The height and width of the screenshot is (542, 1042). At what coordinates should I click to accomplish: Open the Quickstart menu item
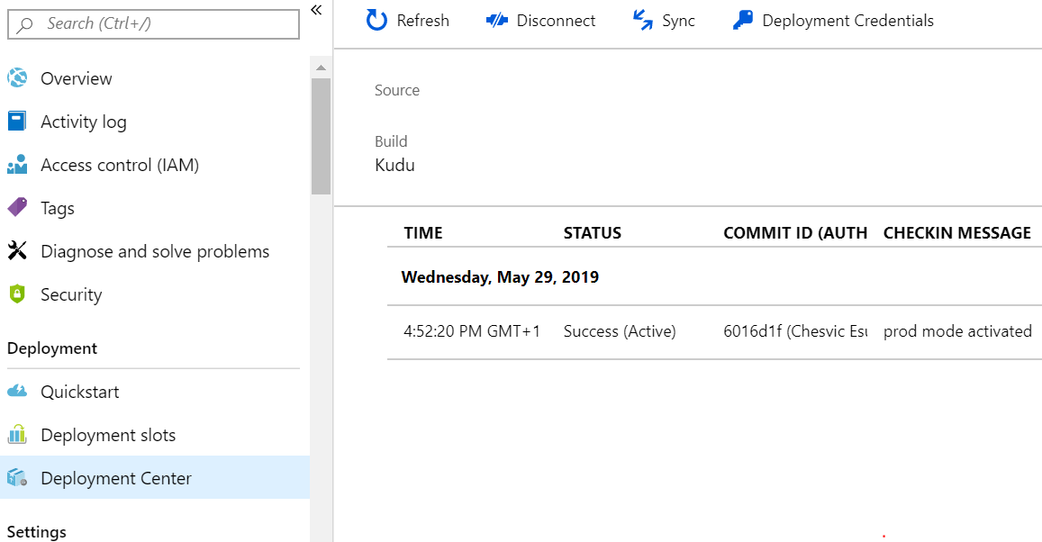point(155,392)
